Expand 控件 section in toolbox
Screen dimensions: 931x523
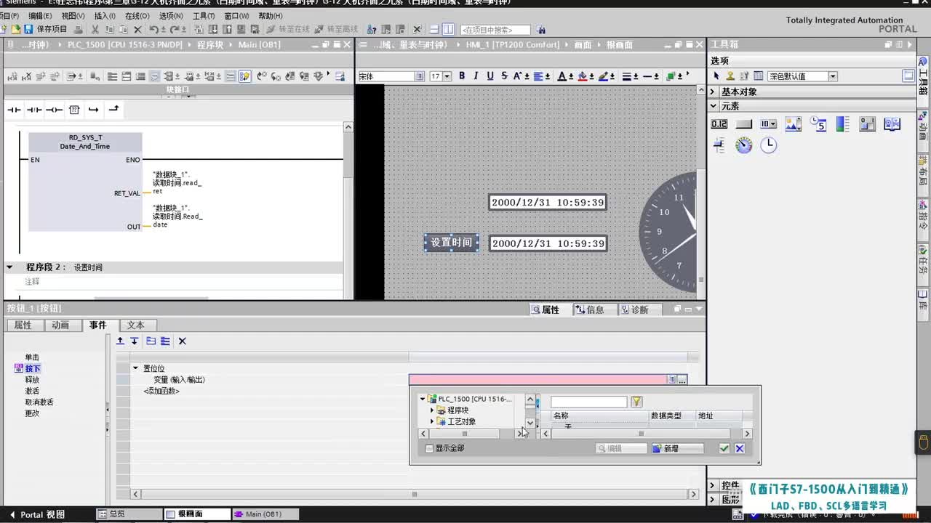(x=713, y=485)
